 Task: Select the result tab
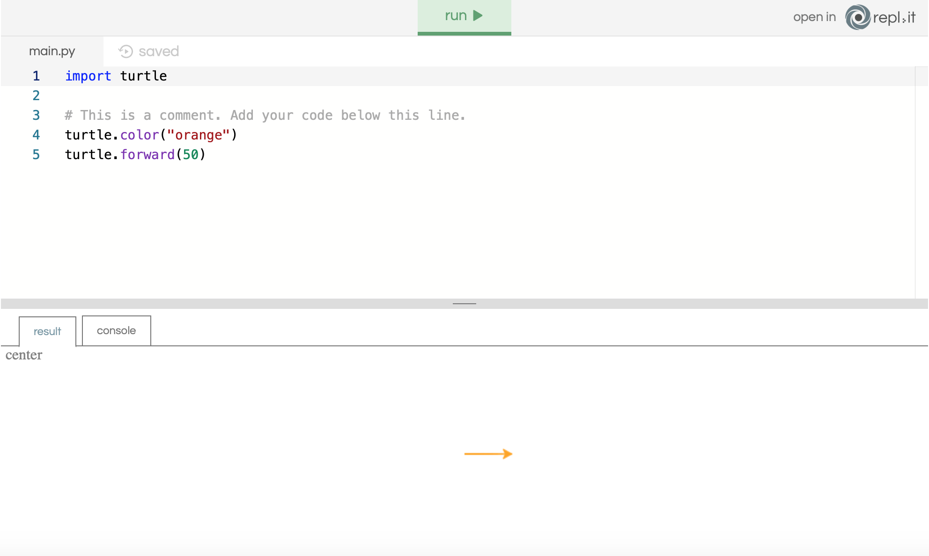[x=47, y=331]
